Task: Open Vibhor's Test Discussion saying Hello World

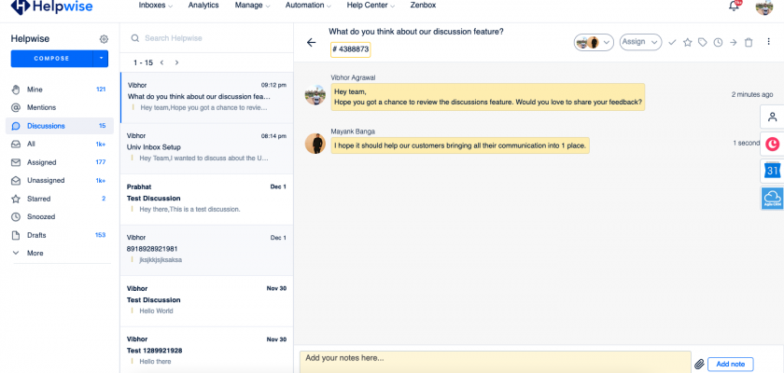Action: [x=206, y=301]
